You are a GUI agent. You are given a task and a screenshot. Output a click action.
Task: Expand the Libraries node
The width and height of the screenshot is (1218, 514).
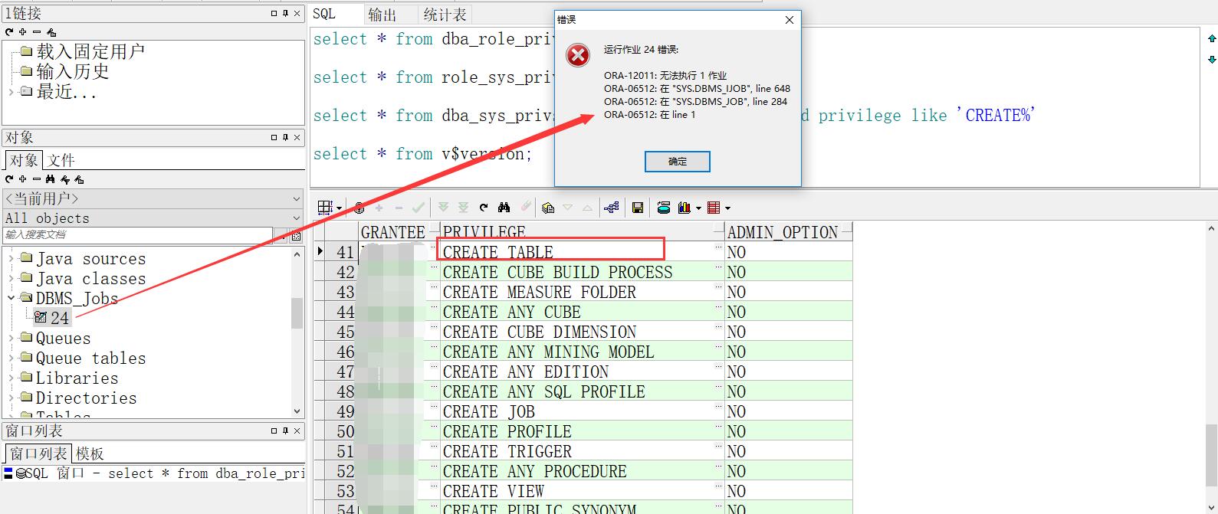tap(11, 378)
